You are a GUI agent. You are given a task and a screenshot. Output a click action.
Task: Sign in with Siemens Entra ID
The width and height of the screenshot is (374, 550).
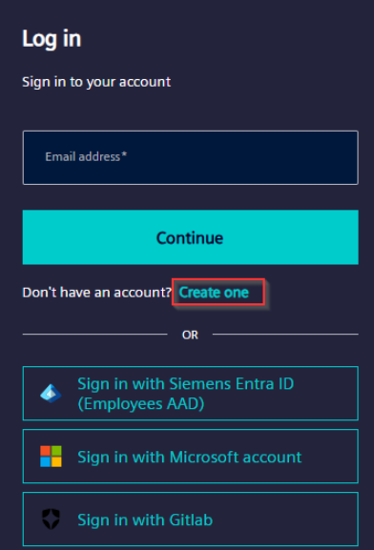[x=190, y=394]
